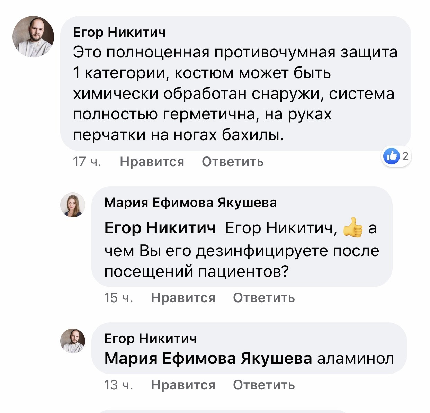Like the аламинол reply from 13 ч. ago
This screenshot has width=430, height=413.
coord(183,385)
